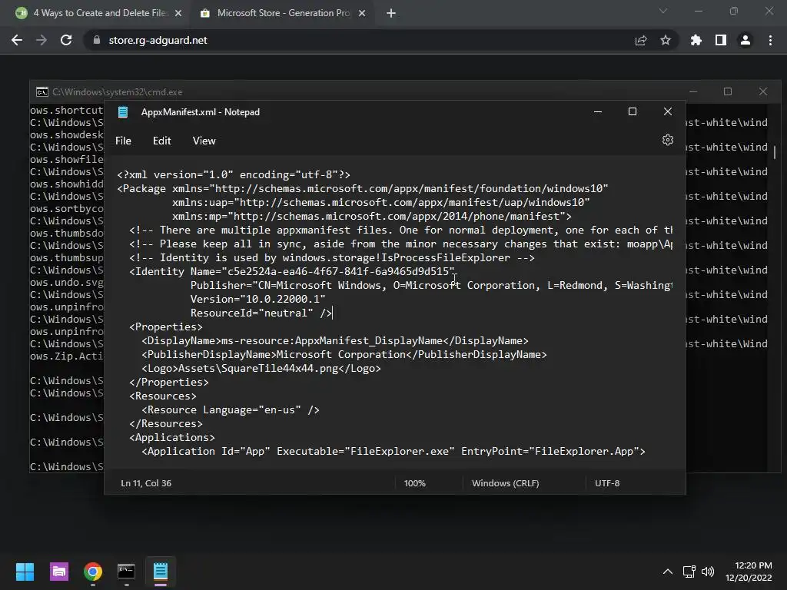787x590 pixels.
Task: Click the xml version encoding first line
Action: (234, 174)
